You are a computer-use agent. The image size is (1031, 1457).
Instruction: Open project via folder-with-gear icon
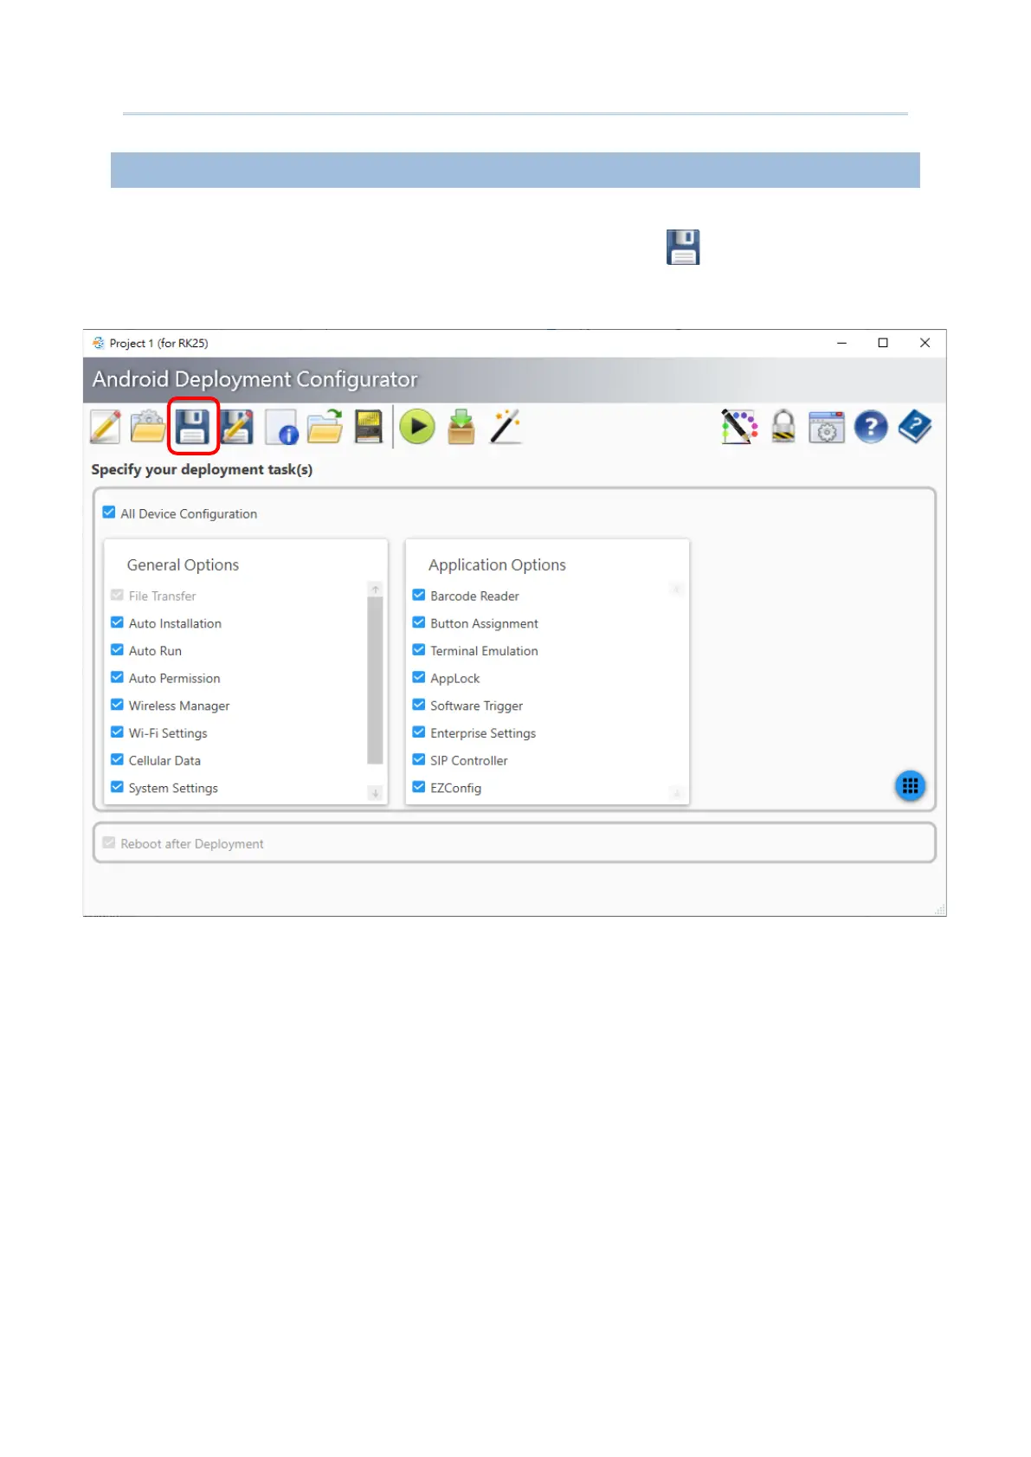point(148,427)
